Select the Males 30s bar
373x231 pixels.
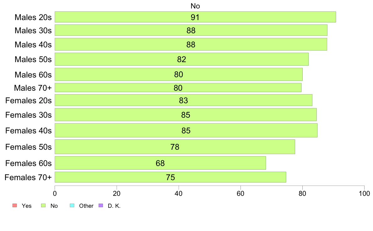[191, 30]
